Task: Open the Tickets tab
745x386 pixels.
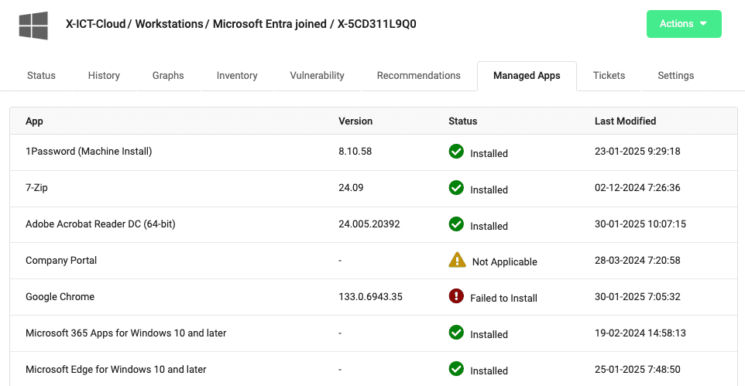Action: (609, 76)
